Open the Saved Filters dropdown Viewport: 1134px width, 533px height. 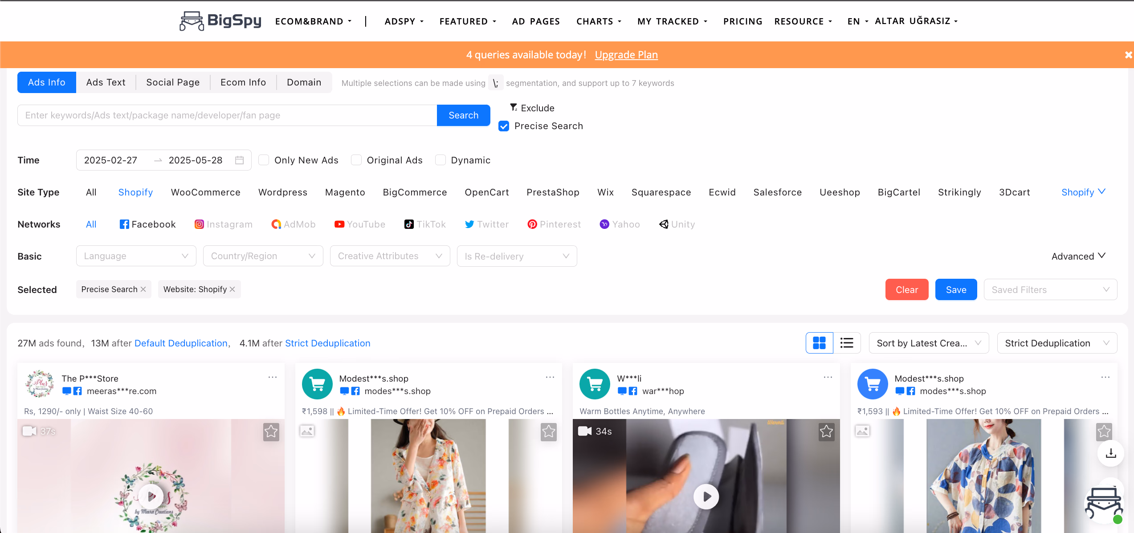point(1050,289)
